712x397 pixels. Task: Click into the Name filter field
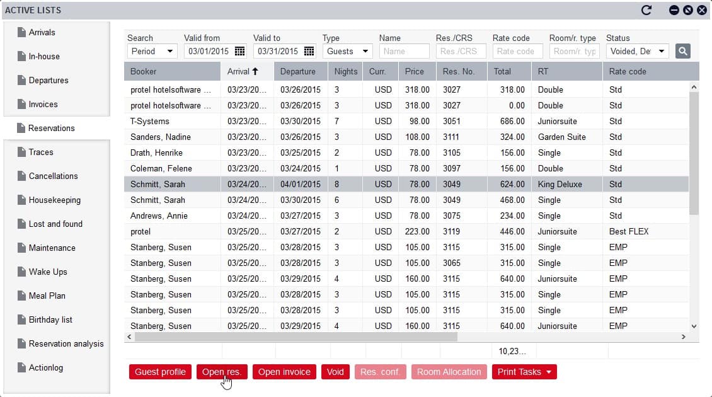404,51
